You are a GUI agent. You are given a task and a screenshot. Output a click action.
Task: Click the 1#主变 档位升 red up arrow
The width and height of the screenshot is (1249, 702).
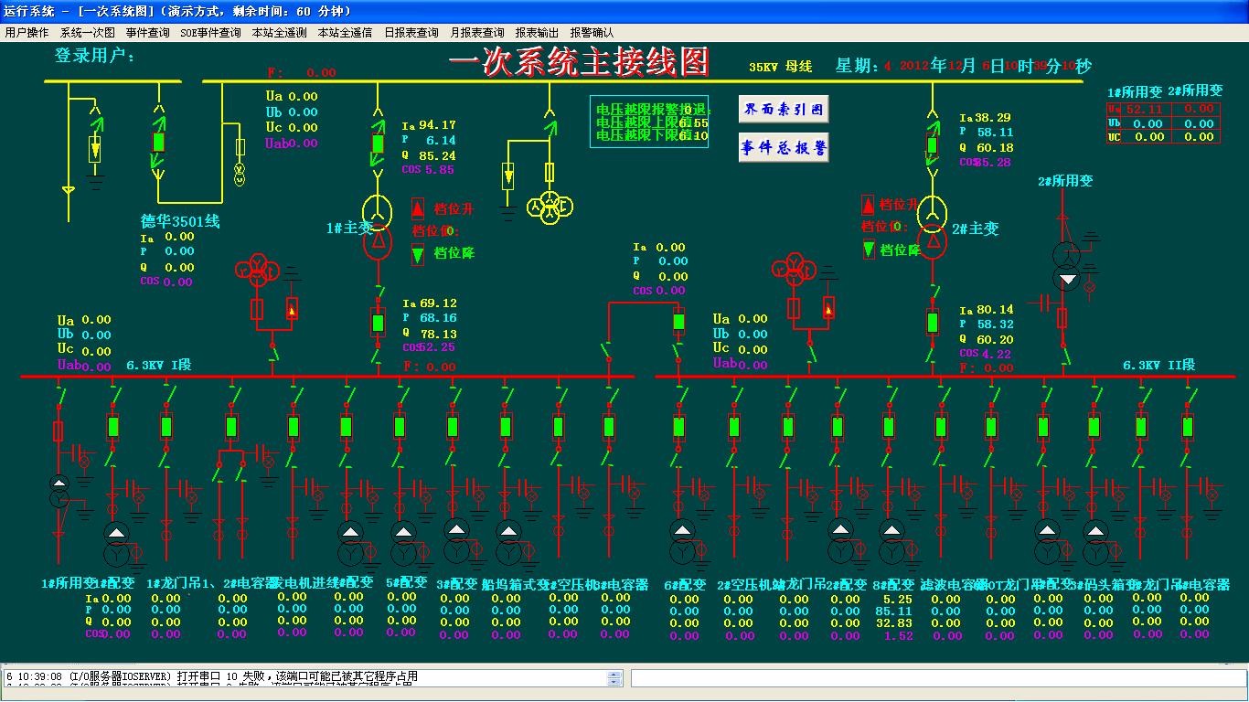[x=418, y=207]
